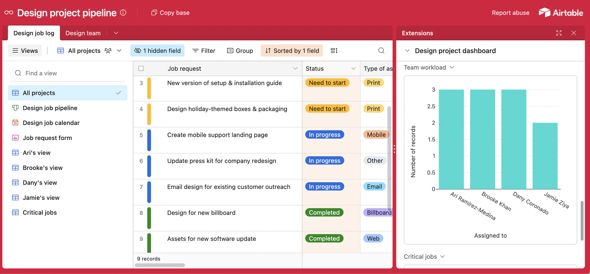Open Dany's view grid

(68, 182)
